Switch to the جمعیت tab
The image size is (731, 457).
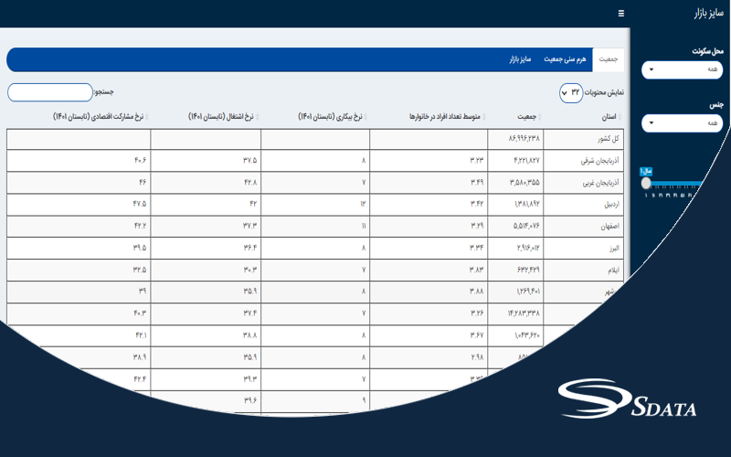pyautogui.click(x=608, y=59)
